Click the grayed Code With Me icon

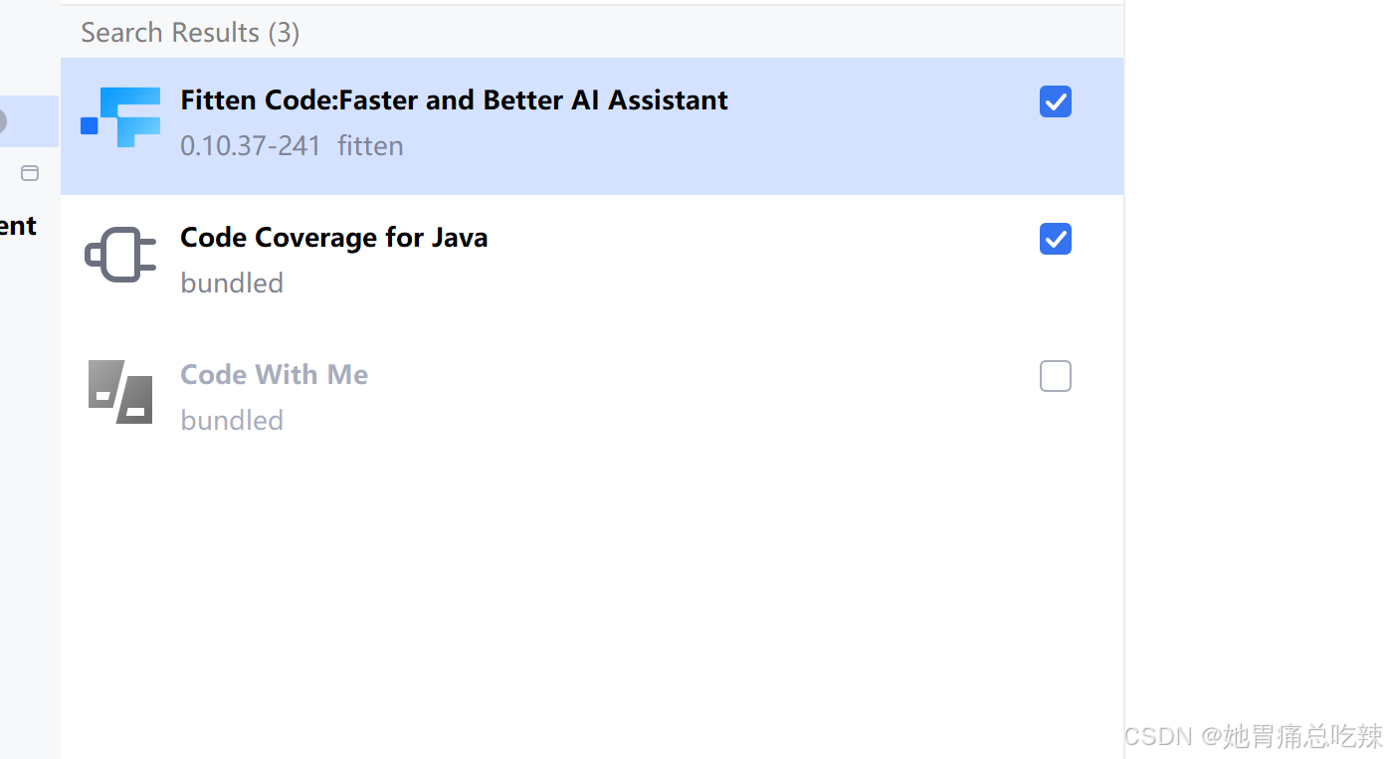[x=120, y=392]
